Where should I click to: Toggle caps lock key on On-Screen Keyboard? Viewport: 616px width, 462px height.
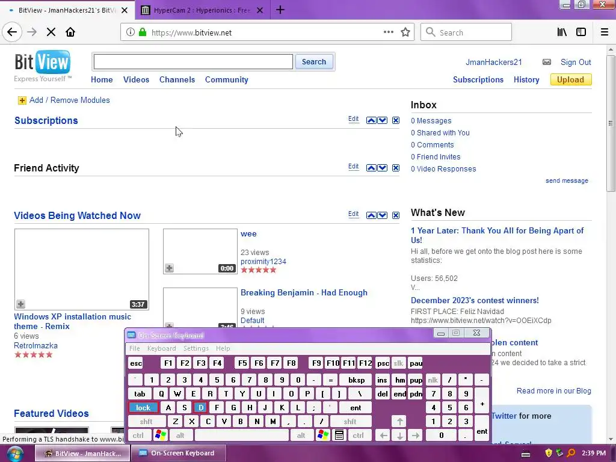pos(143,407)
